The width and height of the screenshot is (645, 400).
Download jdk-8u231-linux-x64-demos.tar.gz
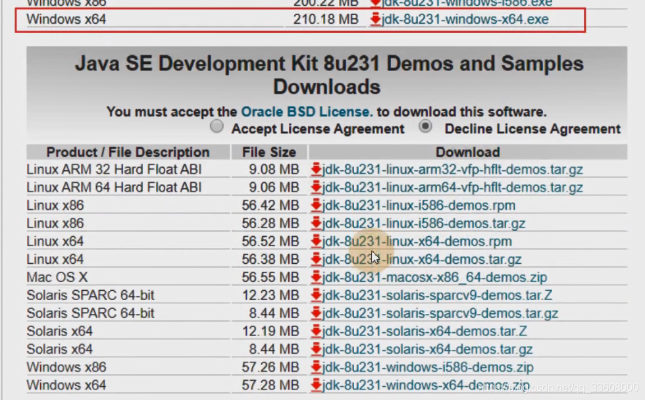[x=422, y=259]
